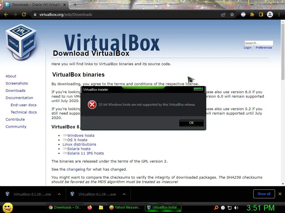Click the padlock site info icon
The height and width of the screenshot is (213, 285).
click(x=35, y=14)
